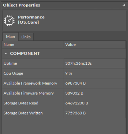The width and height of the screenshot is (128, 134).
Task: Select Available Framework Memory row
Action: pos(64,83)
